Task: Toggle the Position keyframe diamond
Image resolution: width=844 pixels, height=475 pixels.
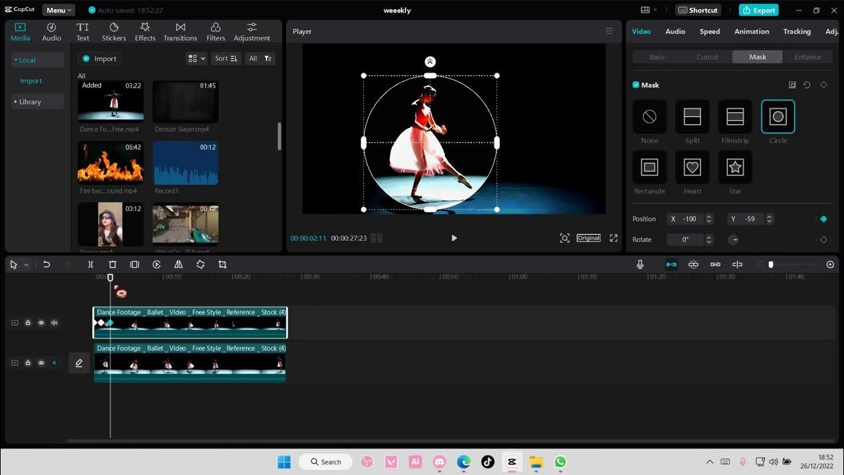Action: coord(824,219)
